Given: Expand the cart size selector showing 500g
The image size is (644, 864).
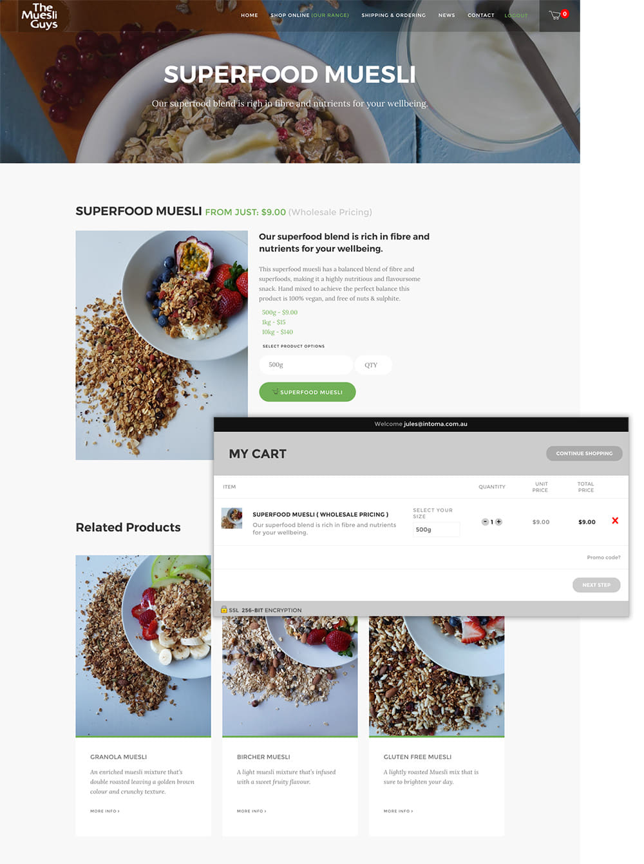Looking at the screenshot, I should (436, 529).
